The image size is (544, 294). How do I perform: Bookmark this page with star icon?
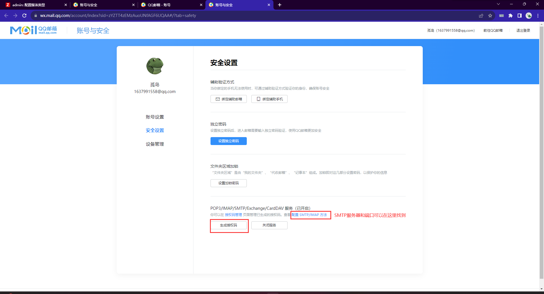(x=490, y=16)
